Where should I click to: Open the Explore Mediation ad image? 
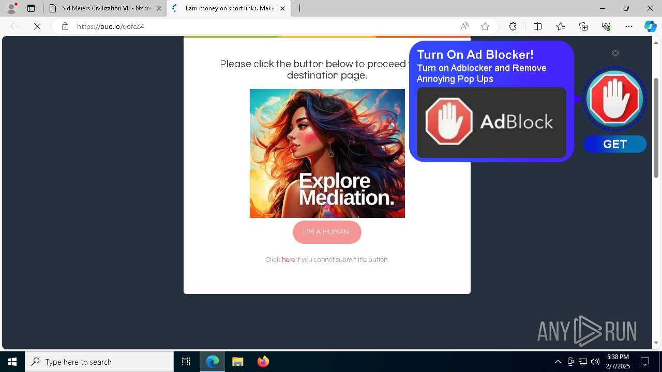tap(327, 153)
